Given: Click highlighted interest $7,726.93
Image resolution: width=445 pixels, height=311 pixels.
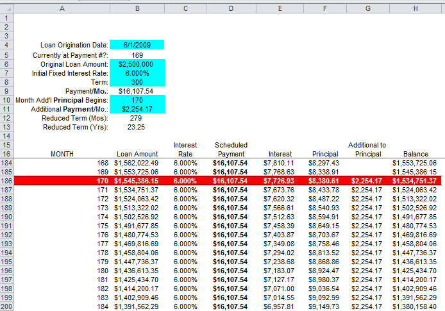Looking at the screenshot, I should [279, 181].
